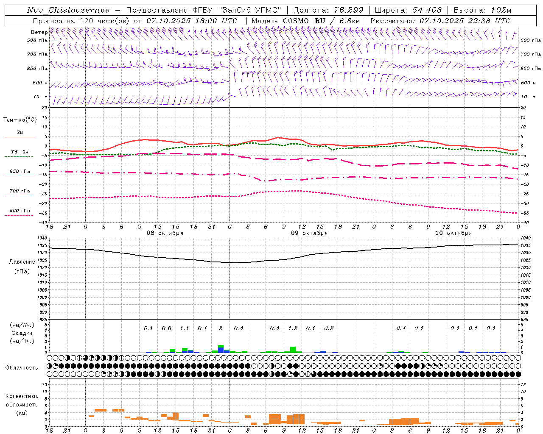Screen dimensions: 543x434
Task: Click the 'Облачность' cloudiness label
Action: (x=22, y=367)
